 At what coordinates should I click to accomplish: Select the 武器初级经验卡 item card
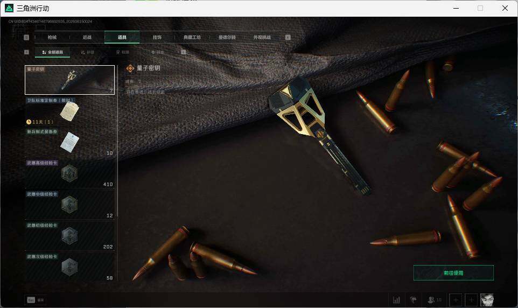coord(69,236)
